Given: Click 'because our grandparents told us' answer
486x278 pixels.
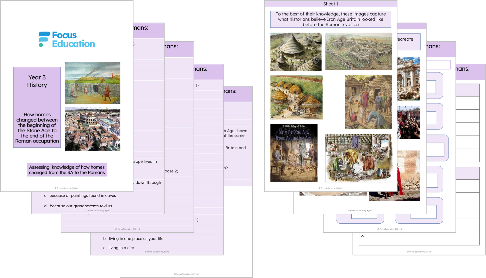Looking at the screenshot, I should [x=81, y=206].
